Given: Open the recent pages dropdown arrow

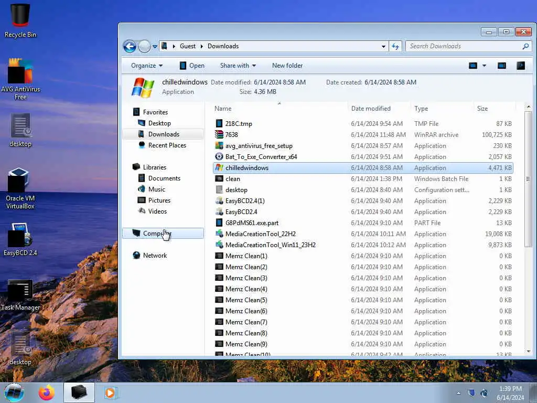Looking at the screenshot, I should (155, 46).
